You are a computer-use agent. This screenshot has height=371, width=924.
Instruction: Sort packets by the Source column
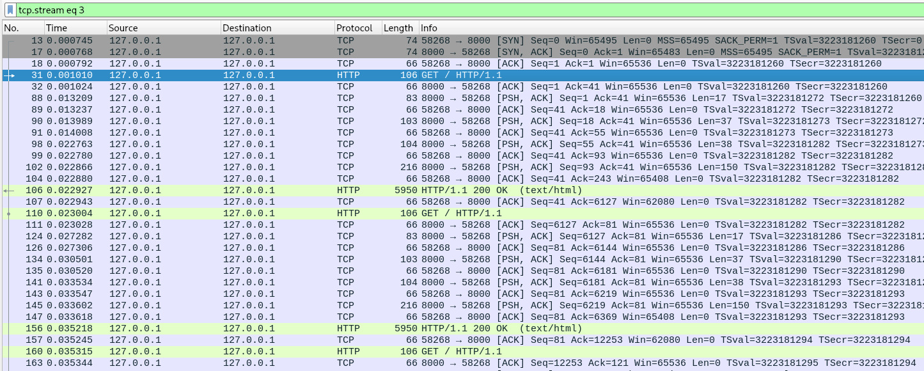click(x=160, y=28)
